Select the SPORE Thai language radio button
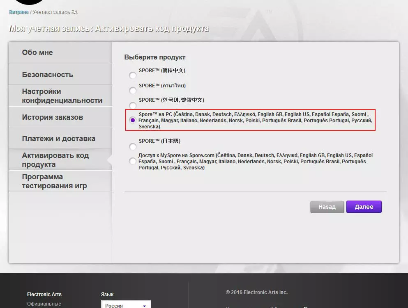The image size is (408, 308). coord(133,90)
